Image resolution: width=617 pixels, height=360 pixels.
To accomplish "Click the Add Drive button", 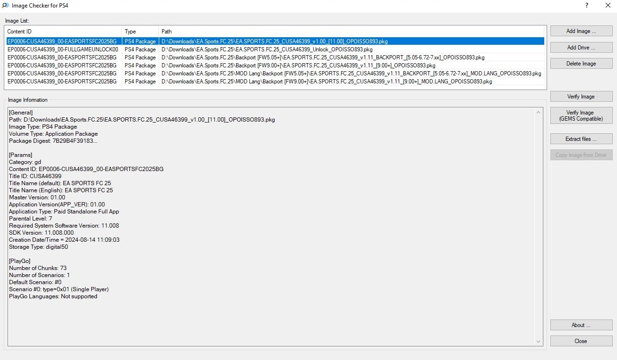I will (x=581, y=48).
